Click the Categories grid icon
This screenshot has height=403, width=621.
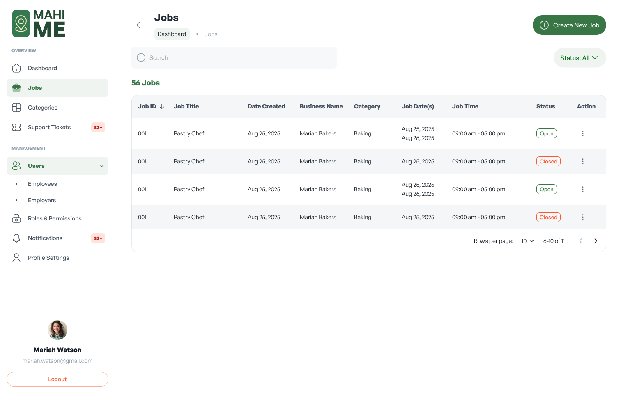coord(16,108)
